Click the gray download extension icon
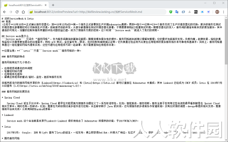Image resolution: width=228 pixels, height=142 pixels. (190, 12)
